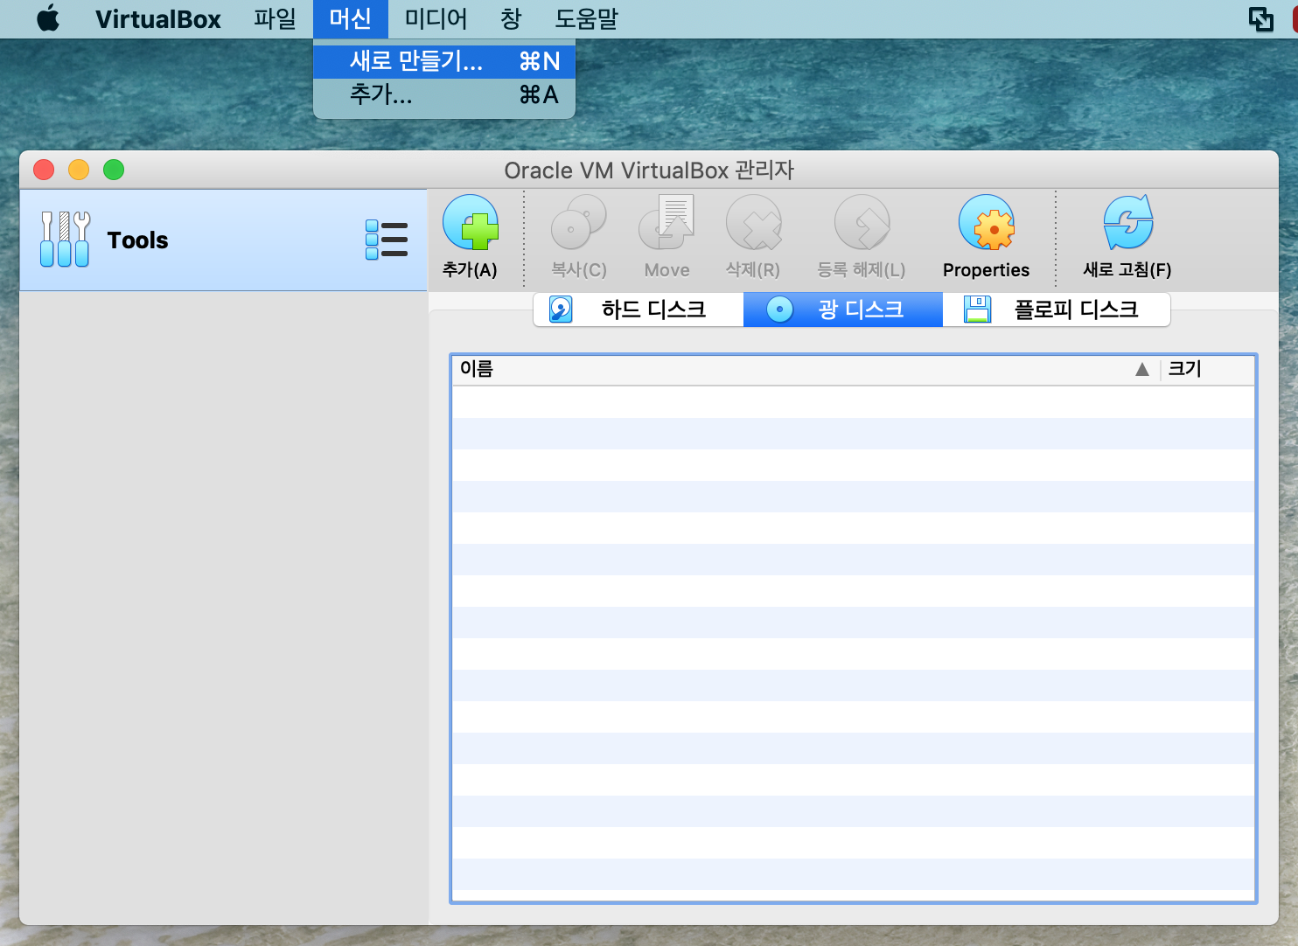Viewport: 1298px width, 946px height.
Task: Open the VirtualBox application menu
Action: click(157, 18)
